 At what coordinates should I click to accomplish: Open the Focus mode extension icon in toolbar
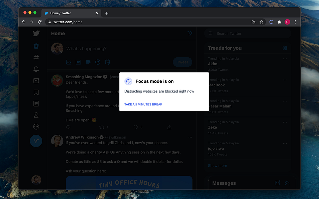(271, 22)
